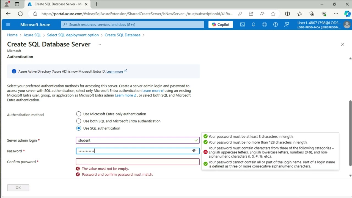
Task: Click the Microsoft Azure logo text
Action: coord(35,24)
